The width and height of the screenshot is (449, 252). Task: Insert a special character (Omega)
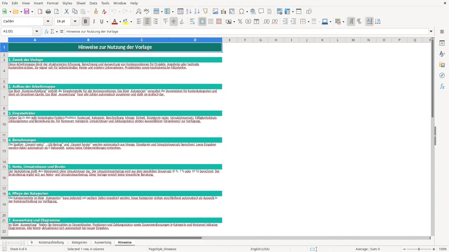(x=241, y=12)
